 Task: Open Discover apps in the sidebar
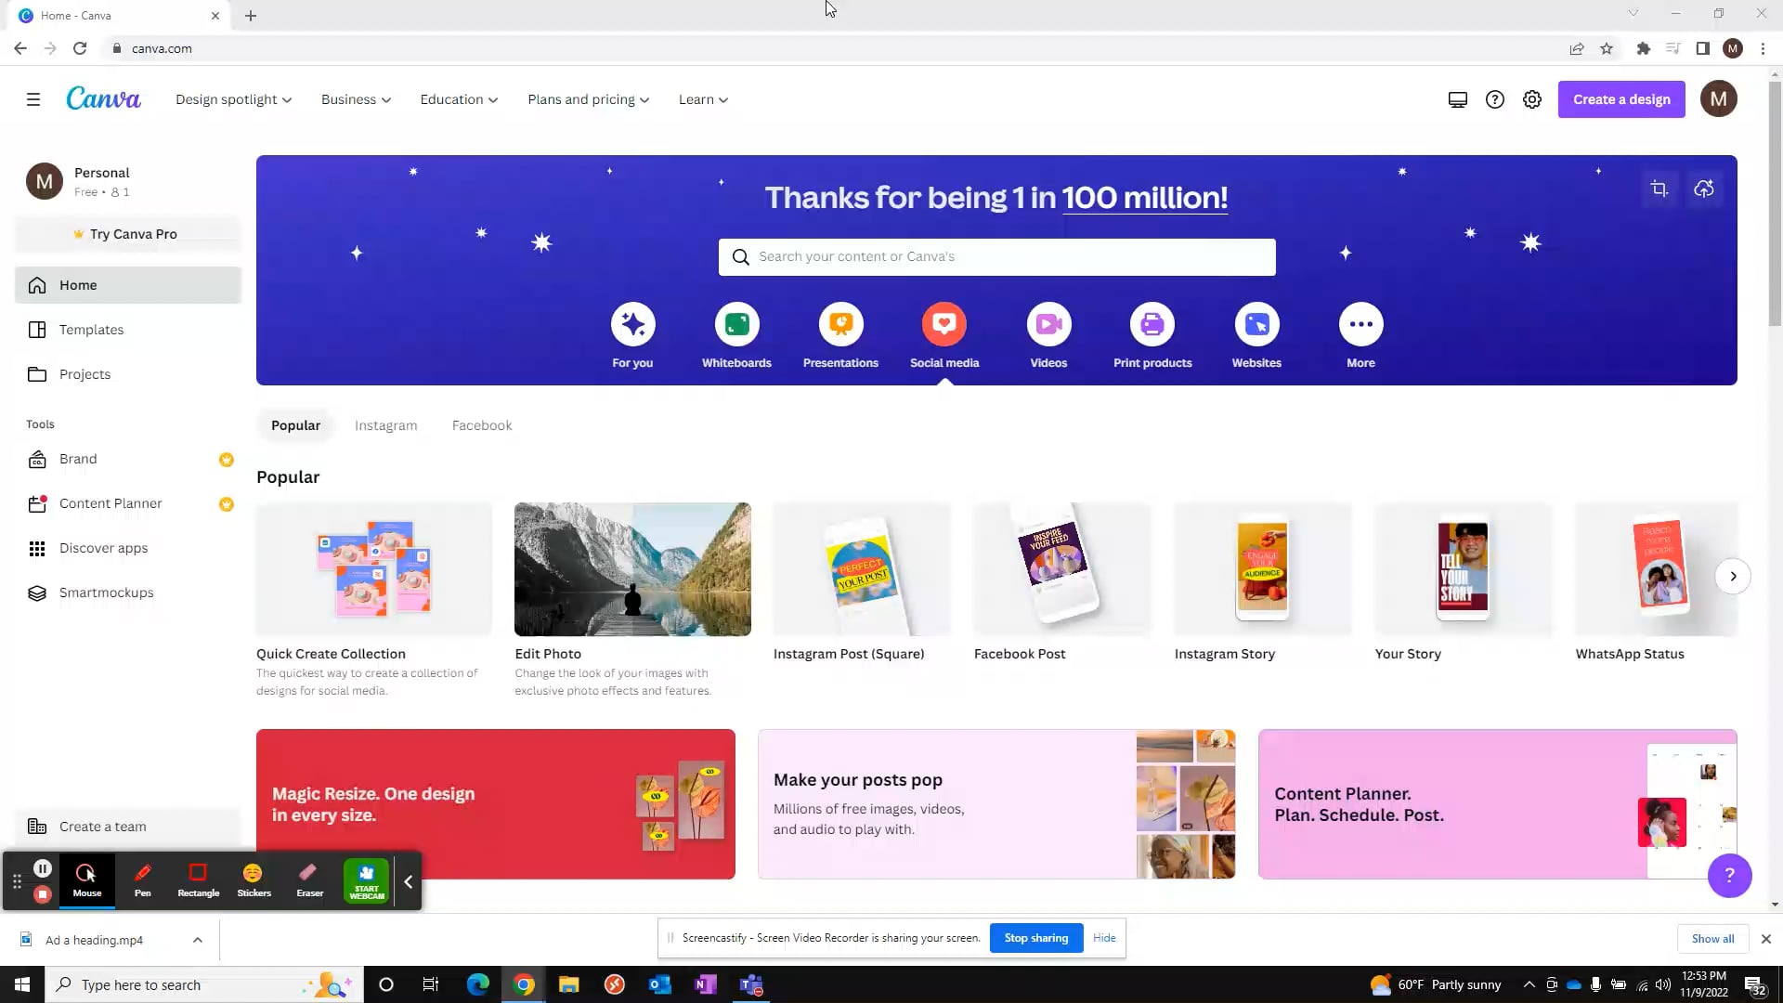pyautogui.click(x=128, y=548)
